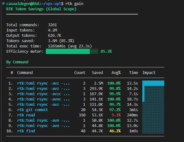184x142 pixels.
Task: Click the value '3261'
Action: [52, 25]
